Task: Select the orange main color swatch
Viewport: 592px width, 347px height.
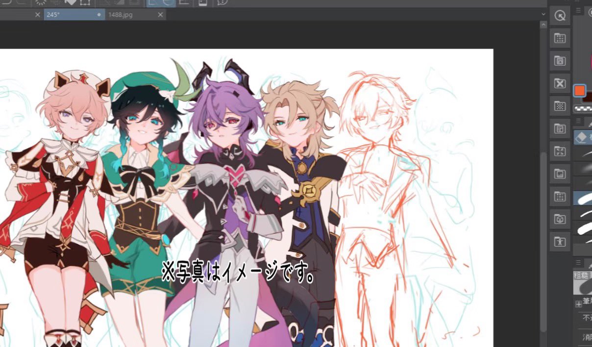Action: (x=579, y=91)
